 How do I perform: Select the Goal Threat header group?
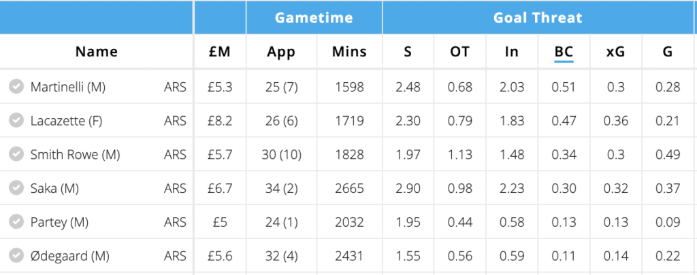coord(538,18)
